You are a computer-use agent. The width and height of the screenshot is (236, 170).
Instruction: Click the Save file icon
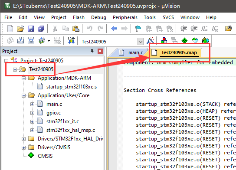click(31, 29)
